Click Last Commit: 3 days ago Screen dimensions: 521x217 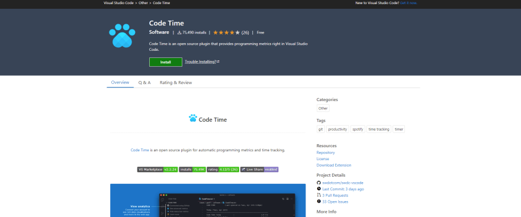tap(343, 189)
